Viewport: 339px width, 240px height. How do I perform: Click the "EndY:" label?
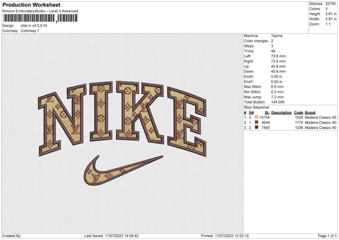coord(249,82)
